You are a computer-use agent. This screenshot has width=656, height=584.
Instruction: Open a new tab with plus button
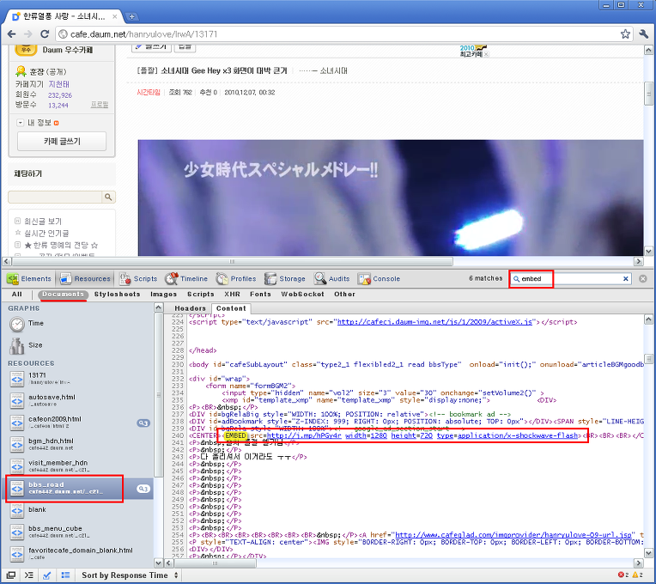pos(131,16)
